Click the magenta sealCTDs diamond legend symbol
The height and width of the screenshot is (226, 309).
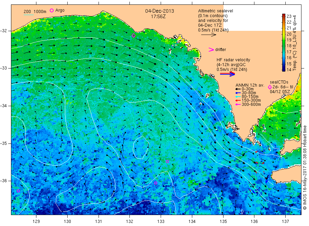click(x=270, y=87)
